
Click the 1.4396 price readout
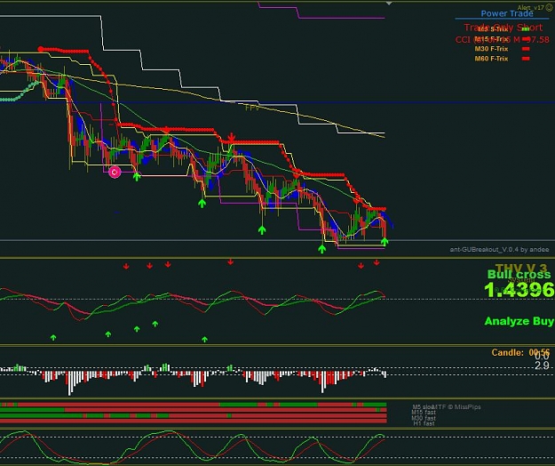pyautogui.click(x=519, y=290)
